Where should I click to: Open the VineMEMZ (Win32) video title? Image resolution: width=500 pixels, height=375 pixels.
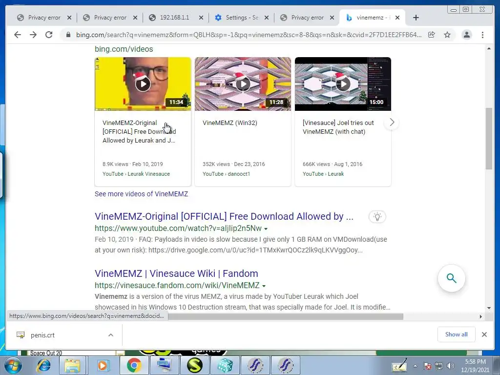pyautogui.click(x=230, y=123)
